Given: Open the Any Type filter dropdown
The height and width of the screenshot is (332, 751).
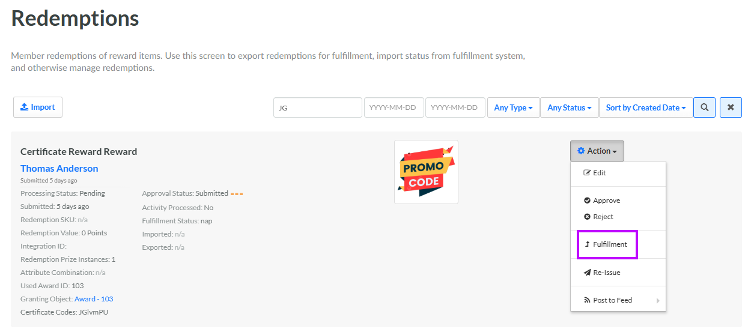Looking at the screenshot, I should coord(513,107).
